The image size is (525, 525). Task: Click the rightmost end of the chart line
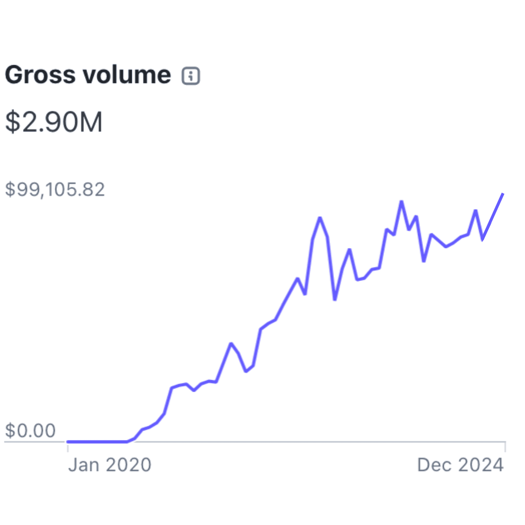click(x=503, y=194)
